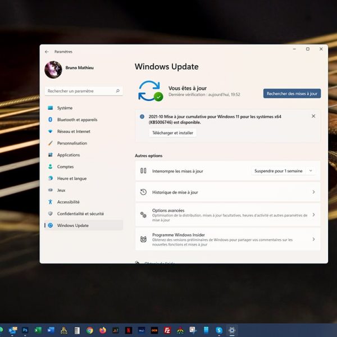The width and height of the screenshot is (337, 337).
Task: Click the Jeux controller icon
Action: click(51, 190)
